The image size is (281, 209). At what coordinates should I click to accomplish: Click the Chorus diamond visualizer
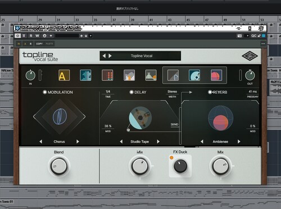click(x=60, y=117)
